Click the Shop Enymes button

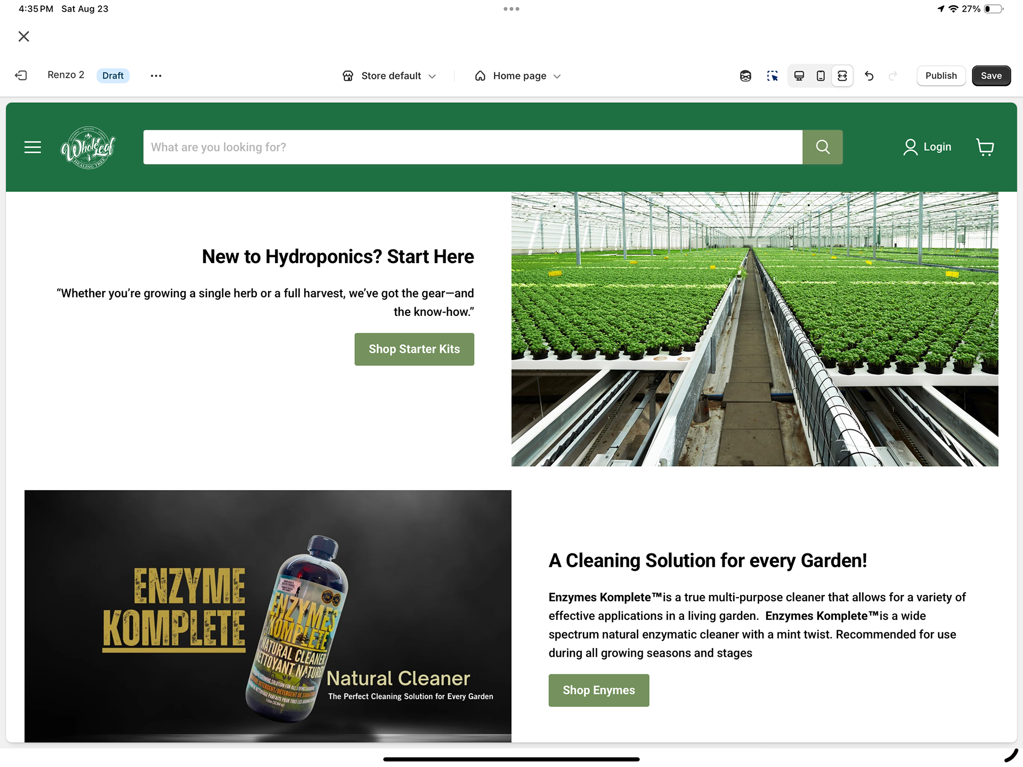coord(599,690)
